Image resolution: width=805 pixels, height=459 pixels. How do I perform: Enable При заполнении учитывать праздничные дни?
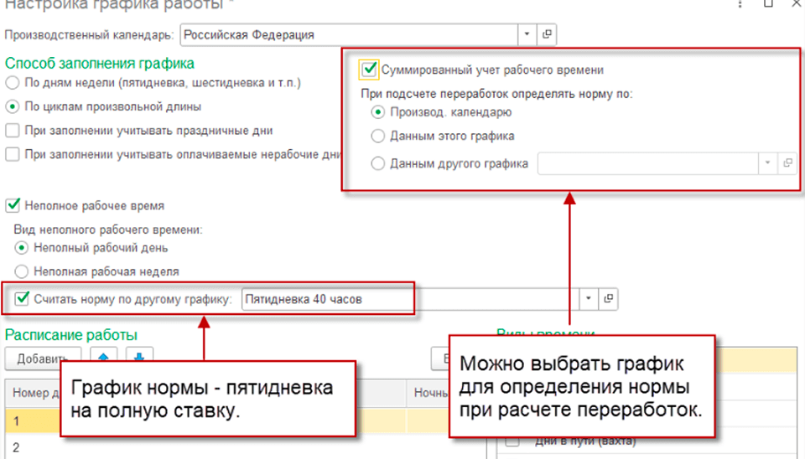click(13, 131)
